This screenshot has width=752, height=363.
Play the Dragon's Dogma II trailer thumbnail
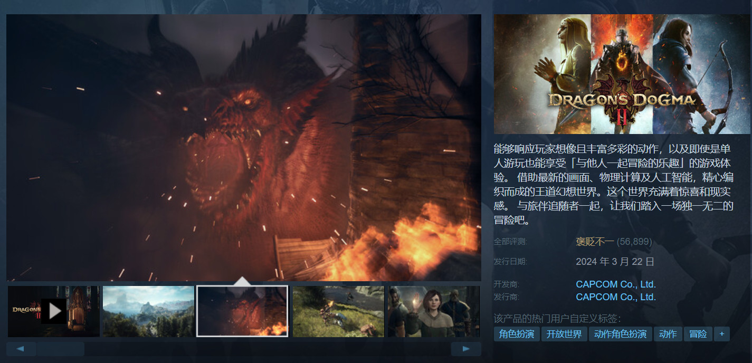[54, 311]
